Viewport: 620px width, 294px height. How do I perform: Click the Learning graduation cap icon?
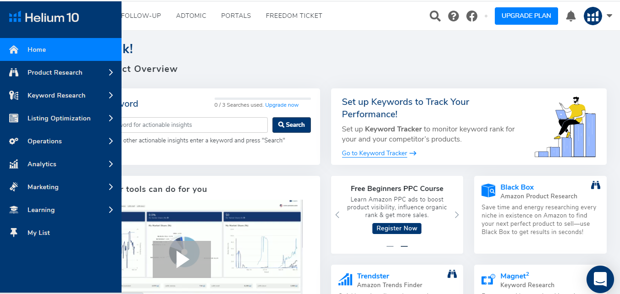point(14,210)
